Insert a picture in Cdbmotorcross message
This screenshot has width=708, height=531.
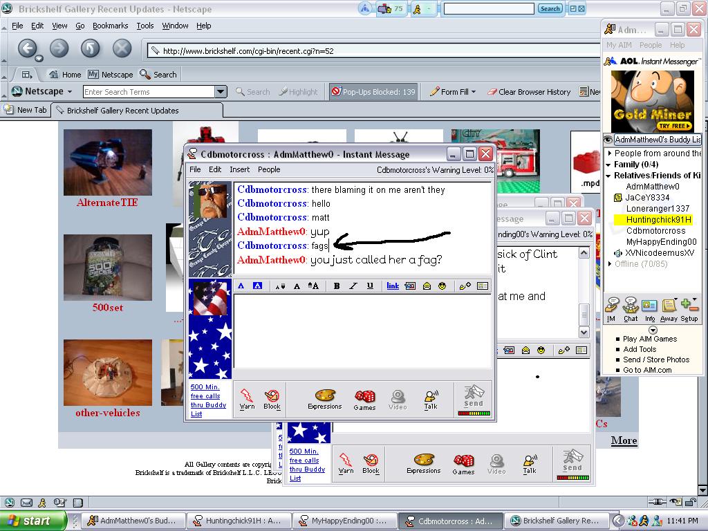pos(410,286)
